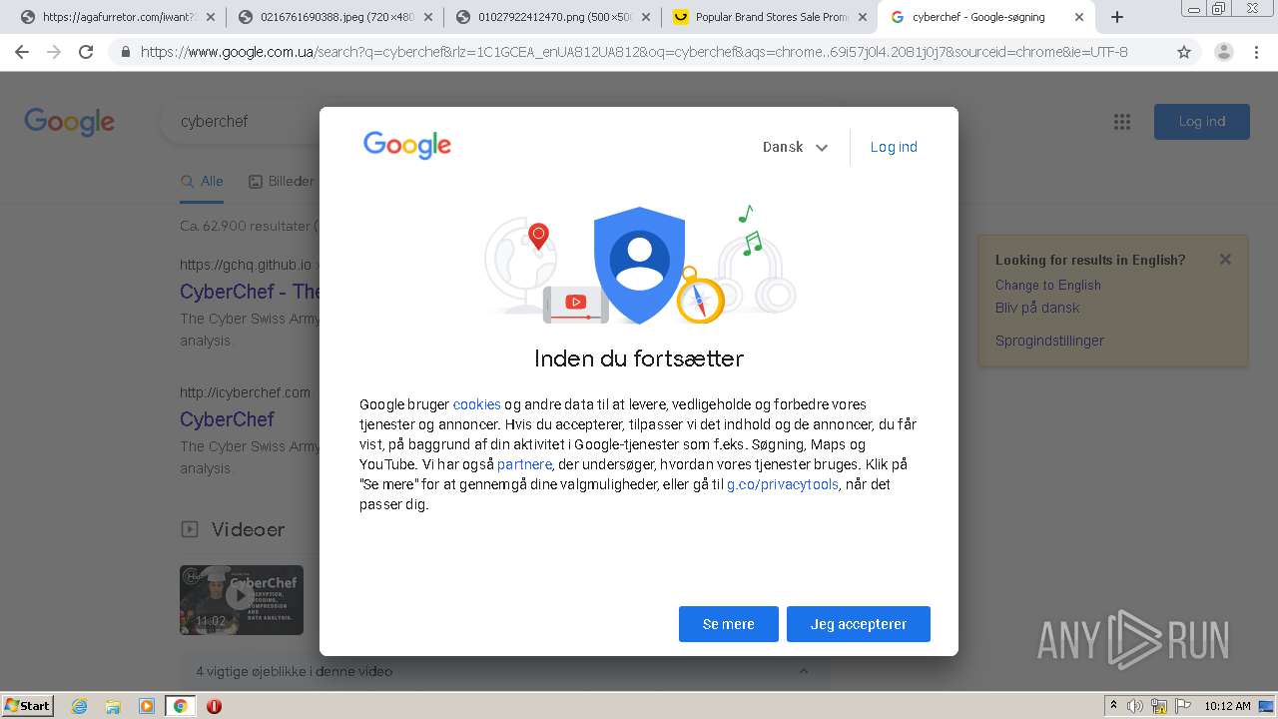The image size is (1278, 719).
Task: Open the Windows Start button
Action: (x=28, y=706)
